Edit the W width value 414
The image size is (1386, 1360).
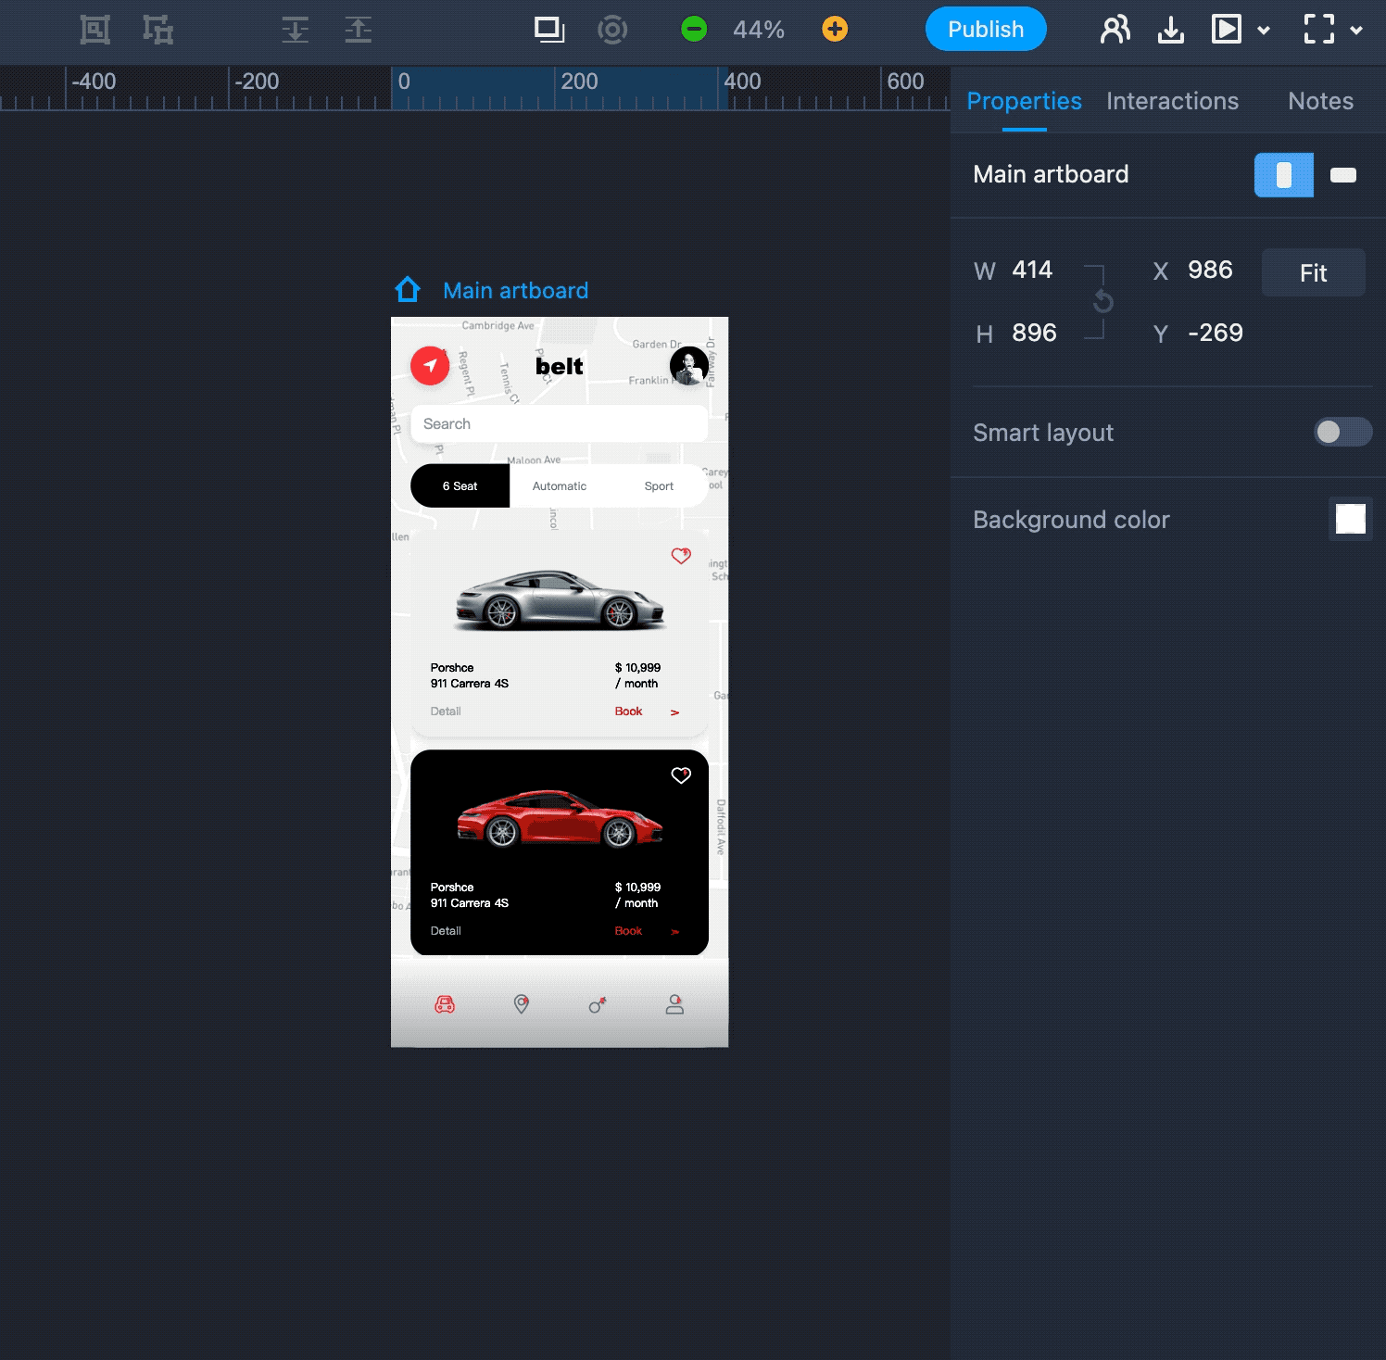[1032, 270]
